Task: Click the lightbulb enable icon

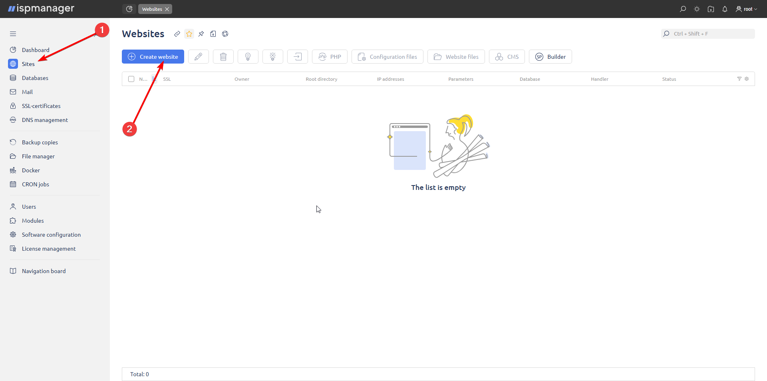Action: pos(248,57)
